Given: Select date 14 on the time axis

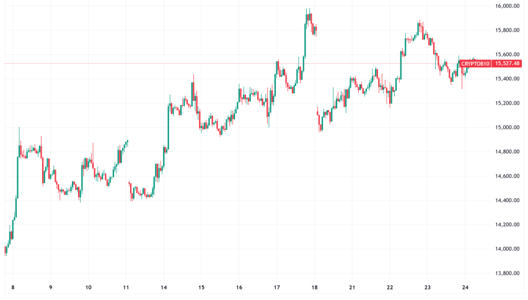Looking at the screenshot, I should pos(164,288).
